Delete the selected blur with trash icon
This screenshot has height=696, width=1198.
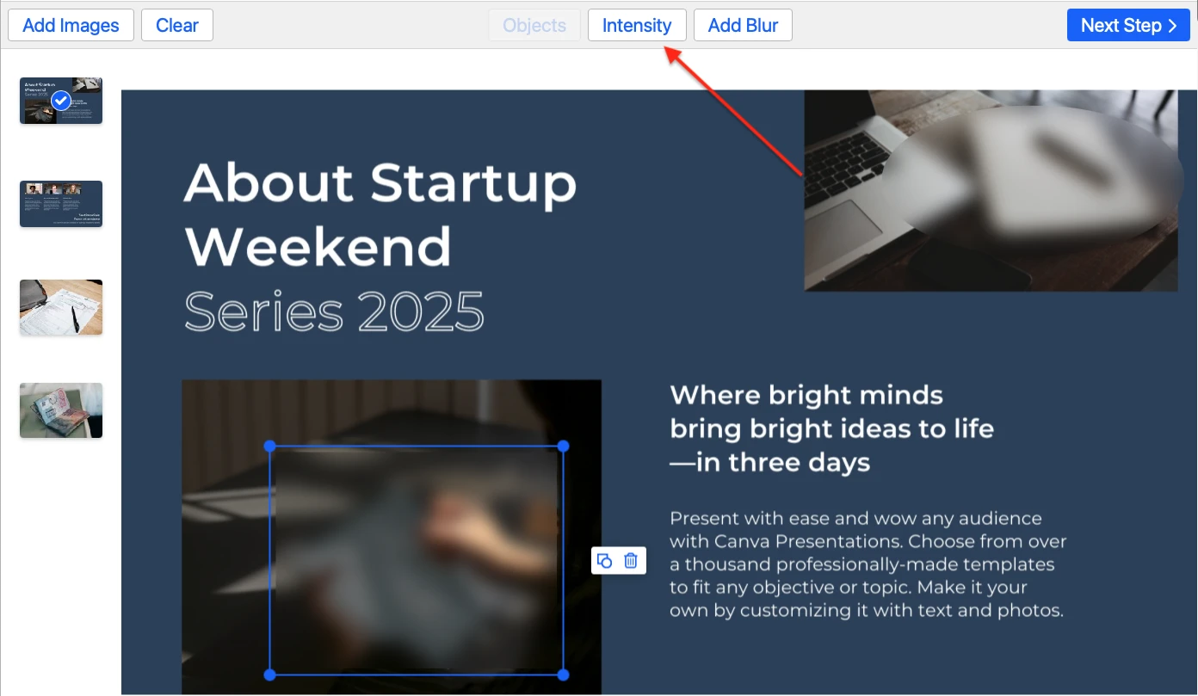point(631,561)
